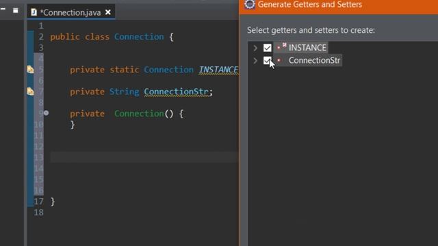
Task: Minimize the side view panel
Action: 3,9
